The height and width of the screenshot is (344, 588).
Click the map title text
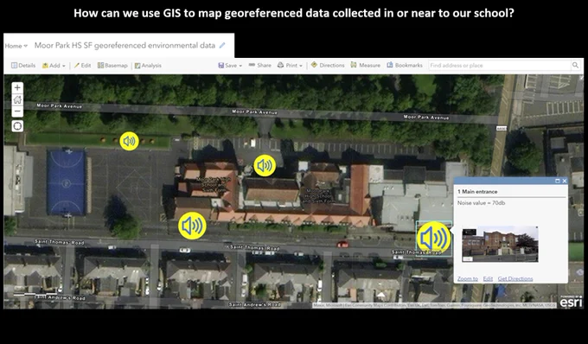click(x=125, y=45)
